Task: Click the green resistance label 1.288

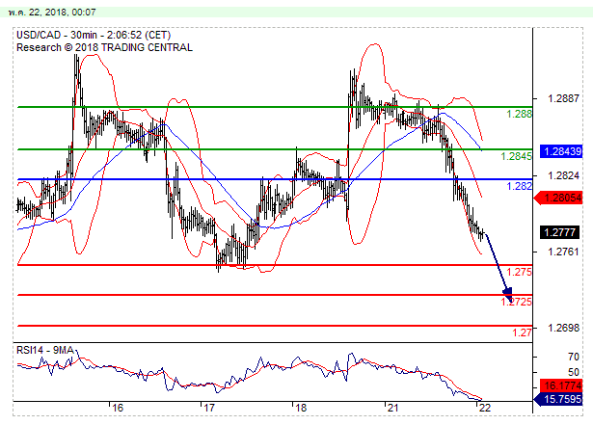Action: pyautogui.click(x=519, y=114)
